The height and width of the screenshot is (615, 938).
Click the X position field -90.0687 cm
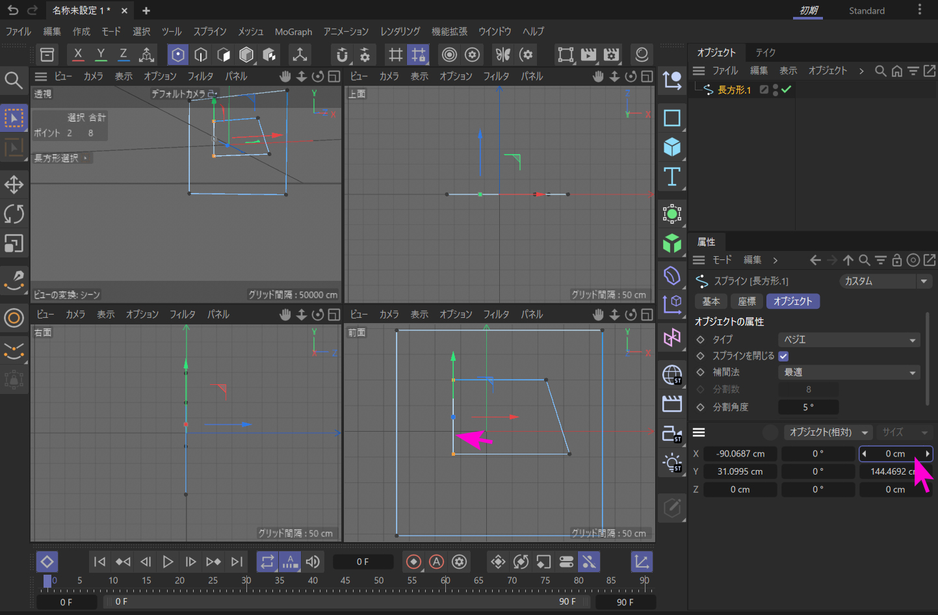click(740, 454)
